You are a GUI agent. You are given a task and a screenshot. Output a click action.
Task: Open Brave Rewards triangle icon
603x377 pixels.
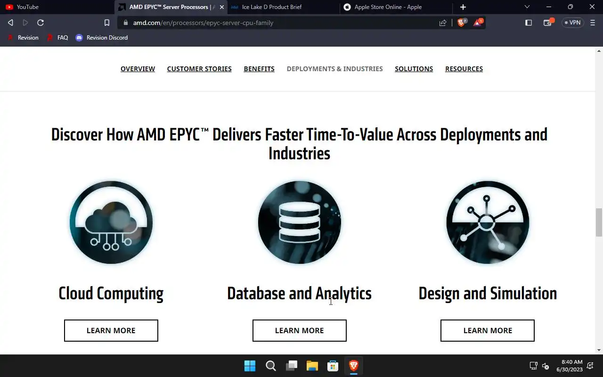(x=478, y=22)
